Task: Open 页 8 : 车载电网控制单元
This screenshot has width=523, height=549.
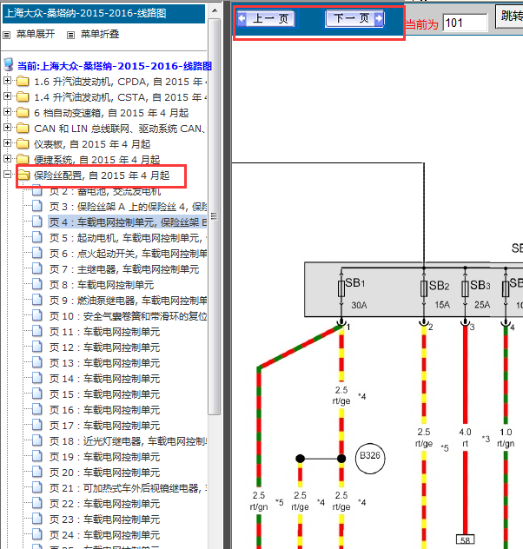Action: click(x=102, y=285)
